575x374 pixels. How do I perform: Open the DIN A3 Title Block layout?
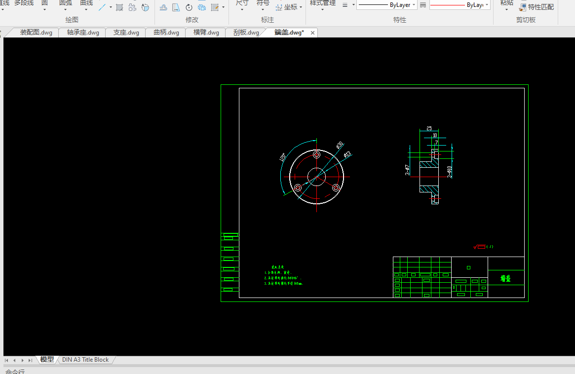tap(85, 360)
